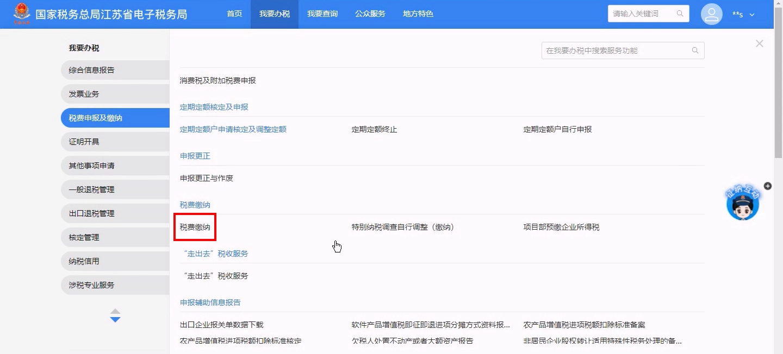The image size is (783, 354).
Task: Click magnifier icon in top keyword search
Action: tap(680, 14)
